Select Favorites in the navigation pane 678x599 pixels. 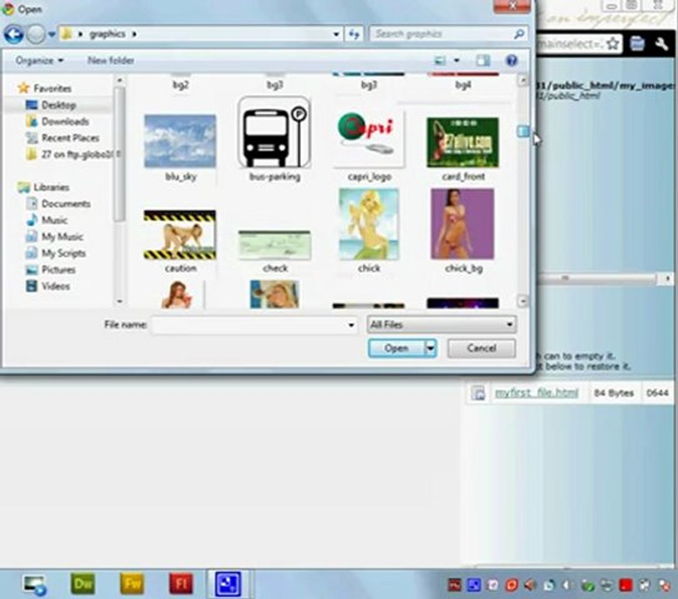(x=45, y=88)
